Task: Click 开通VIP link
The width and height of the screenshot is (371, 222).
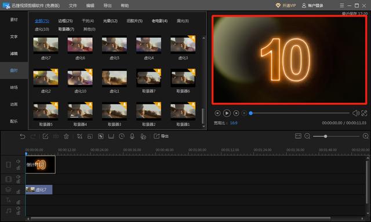Action: click(286, 5)
